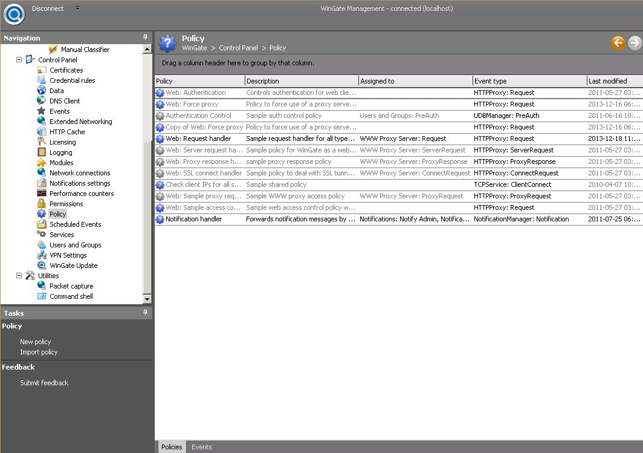Click the Packet capture icon
The image size is (643, 453).
(42, 285)
